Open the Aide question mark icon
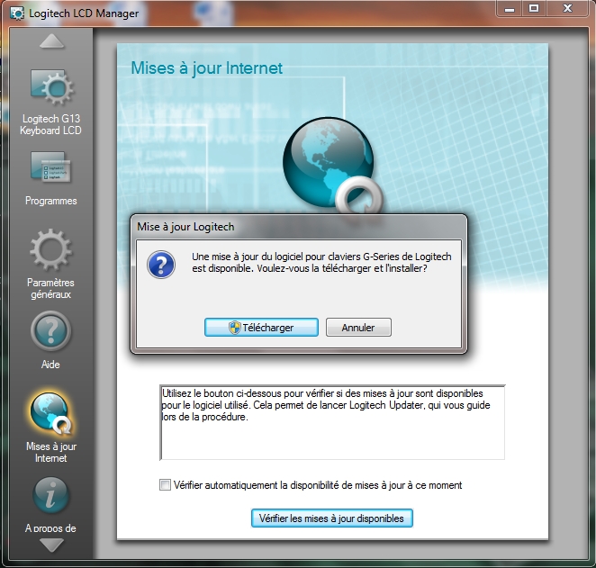 pos(50,331)
